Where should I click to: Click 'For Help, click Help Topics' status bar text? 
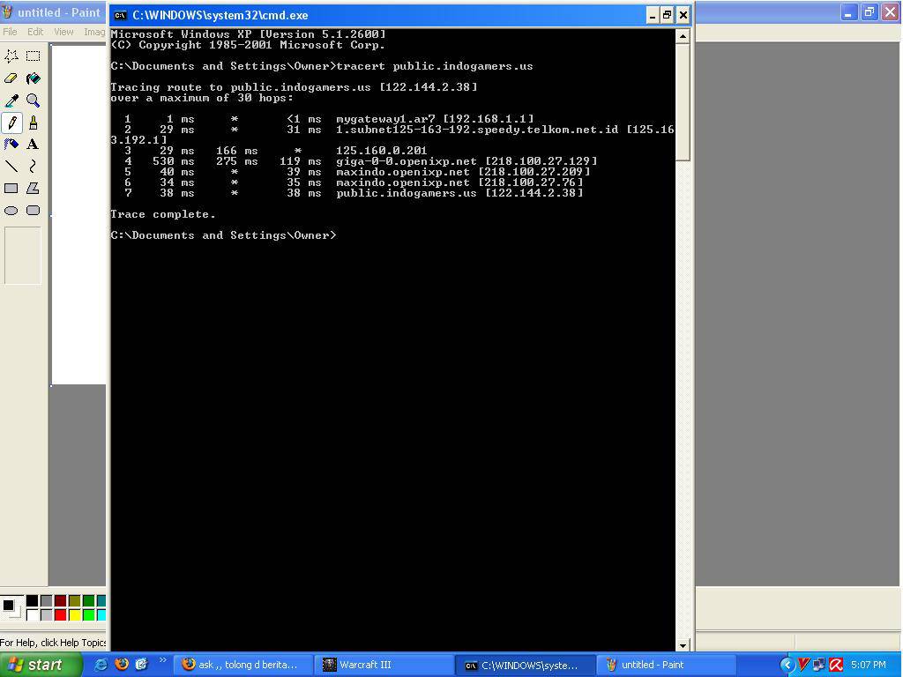point(53,643)
